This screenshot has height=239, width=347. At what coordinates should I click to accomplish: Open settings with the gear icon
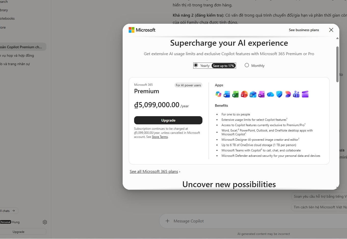coord(45,222)
